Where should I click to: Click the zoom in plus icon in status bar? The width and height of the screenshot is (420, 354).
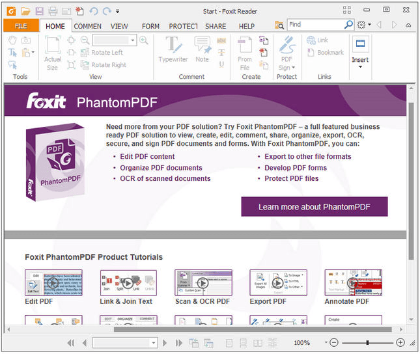coord(400,342)
